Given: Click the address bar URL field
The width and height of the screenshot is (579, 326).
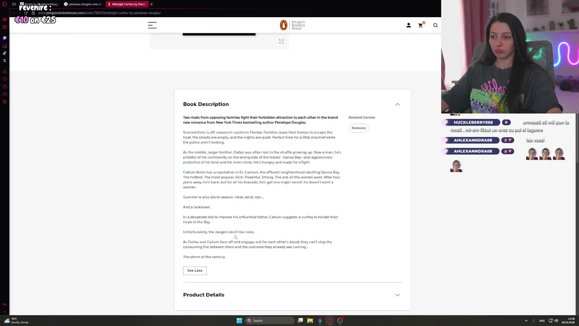Looking at the screenshot, I should point(100,13).
